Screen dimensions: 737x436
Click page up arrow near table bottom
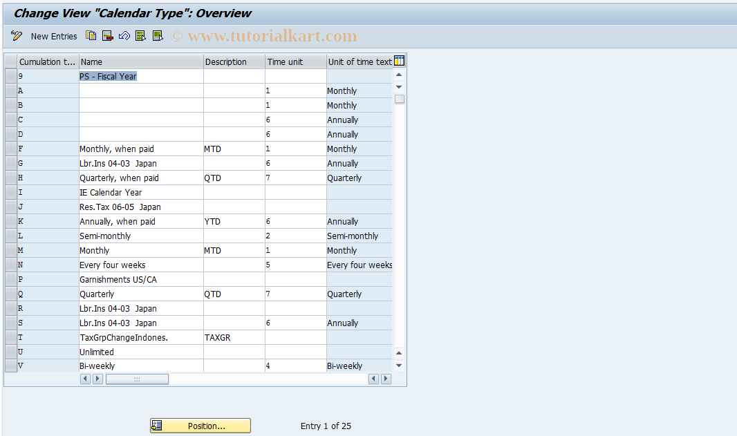click(399, 353)
